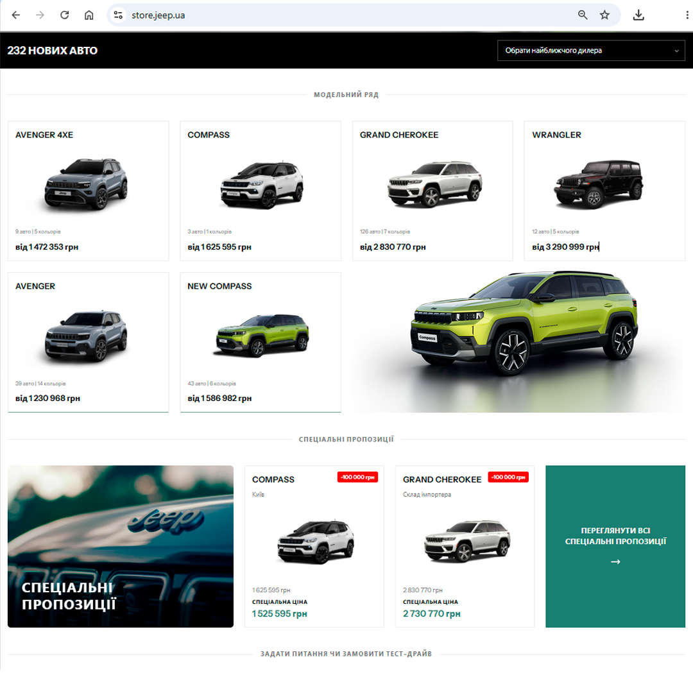Open the nearest dealer dropdown
The width and height of the screenshot is (693, 693).
(x=591, y=51)
